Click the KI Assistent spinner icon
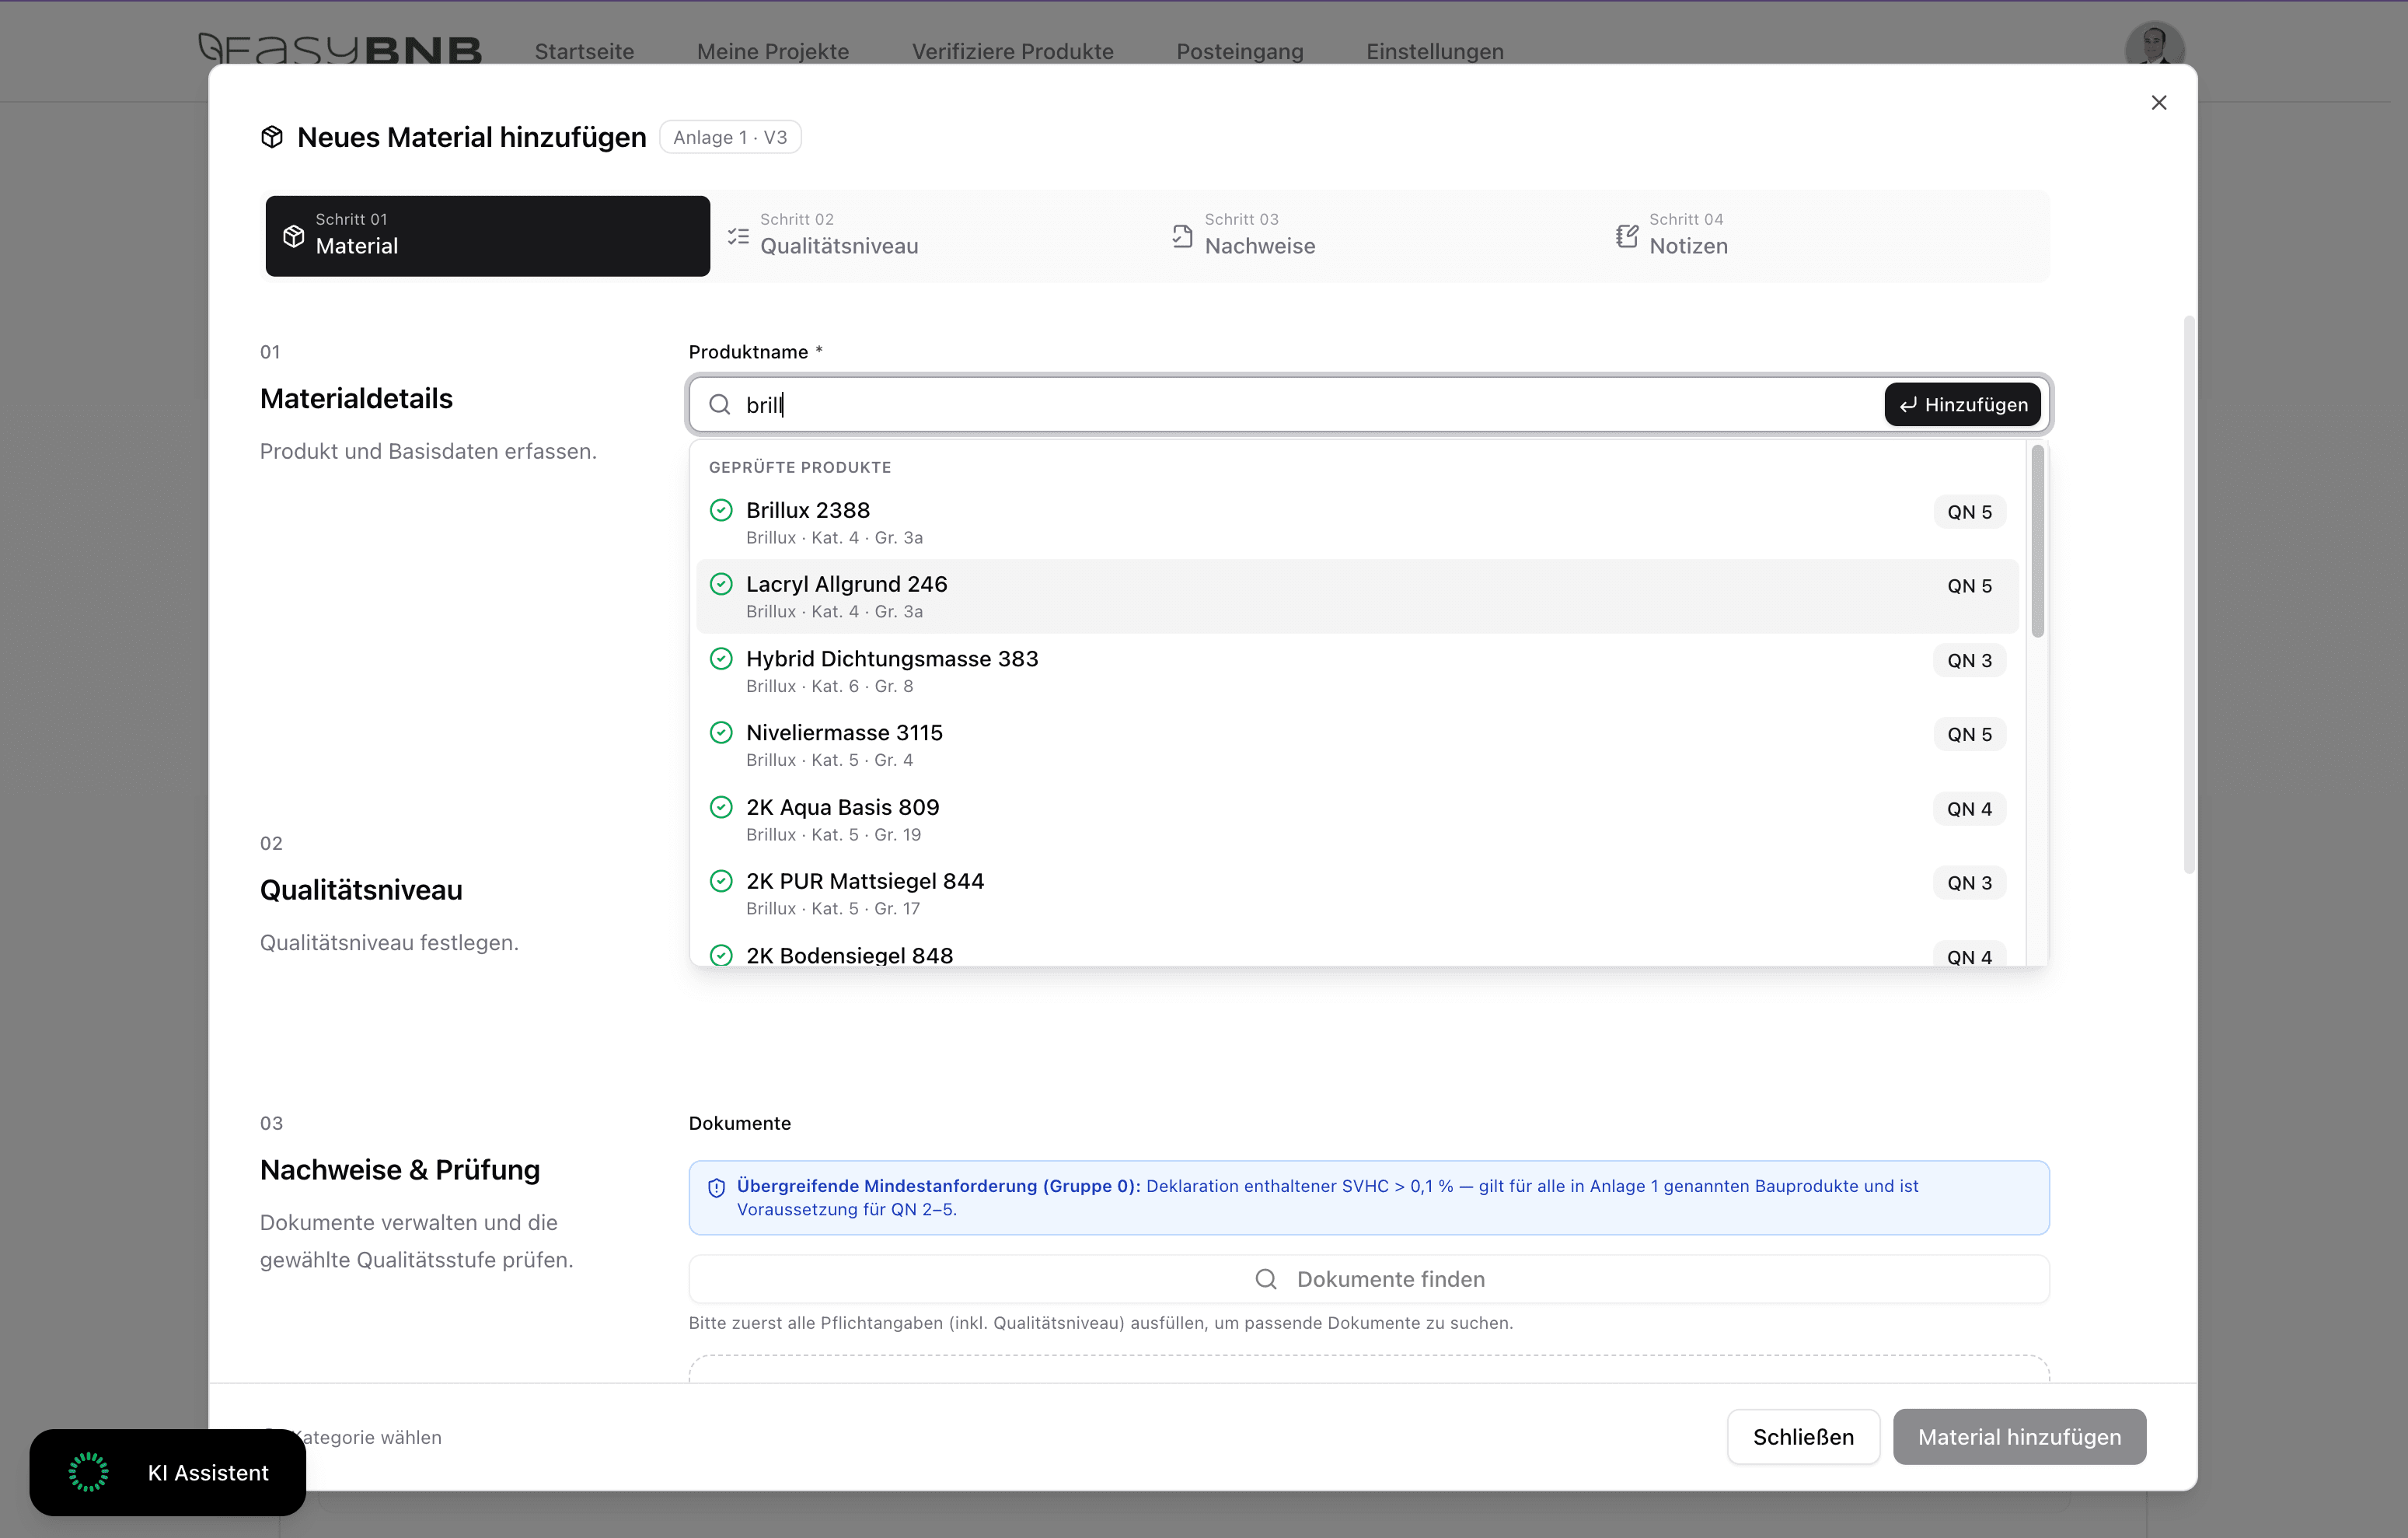 88,1472
